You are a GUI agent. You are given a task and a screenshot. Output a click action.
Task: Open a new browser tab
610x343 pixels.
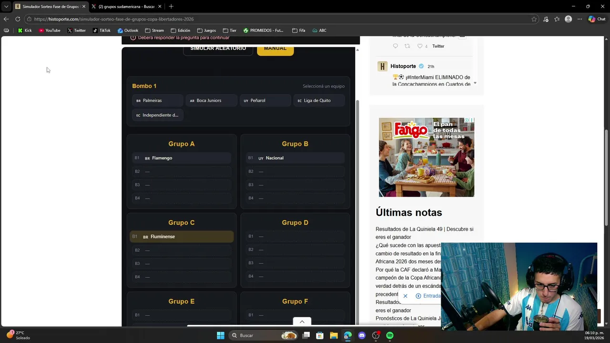(x=171, y=6)
